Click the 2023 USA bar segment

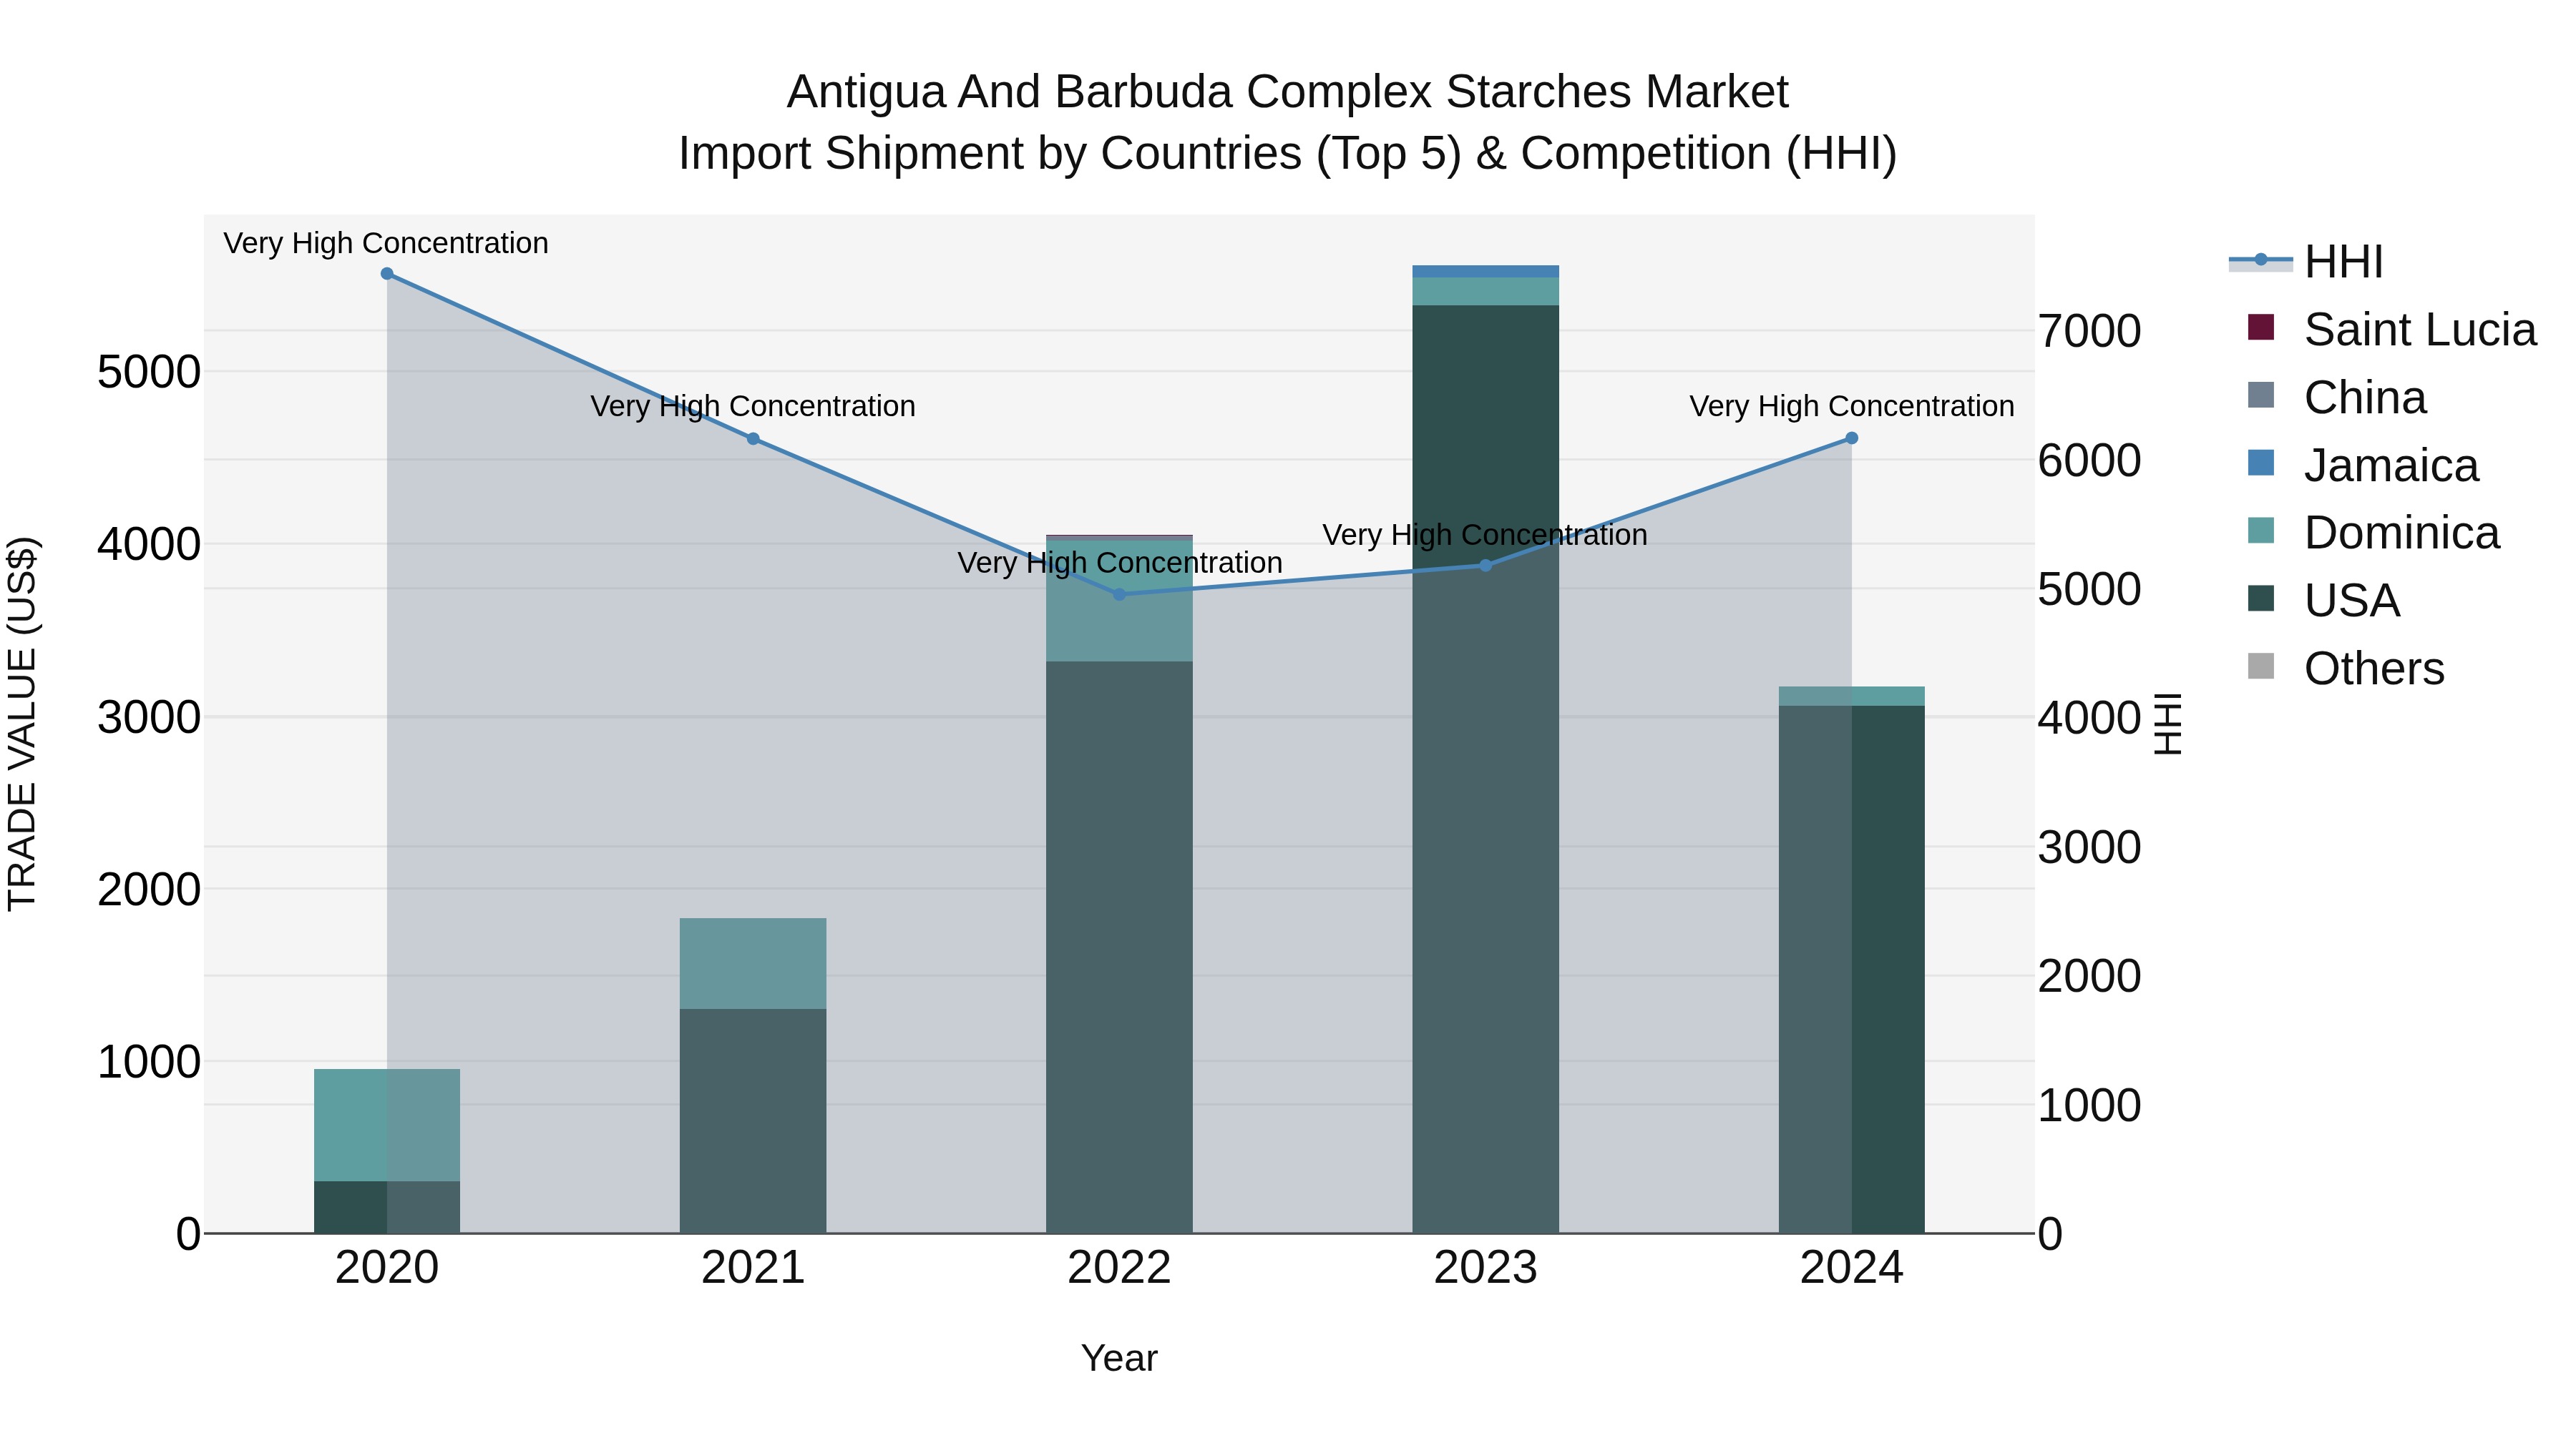tap(1485, 769)
